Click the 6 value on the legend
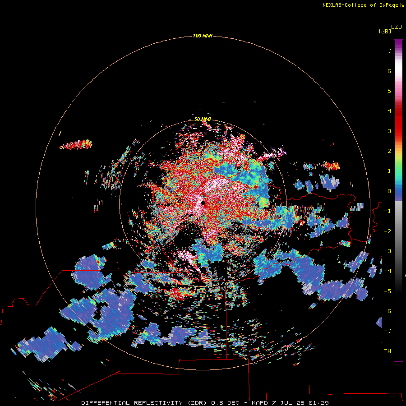The image size is (406, 406). pos(389,71)
